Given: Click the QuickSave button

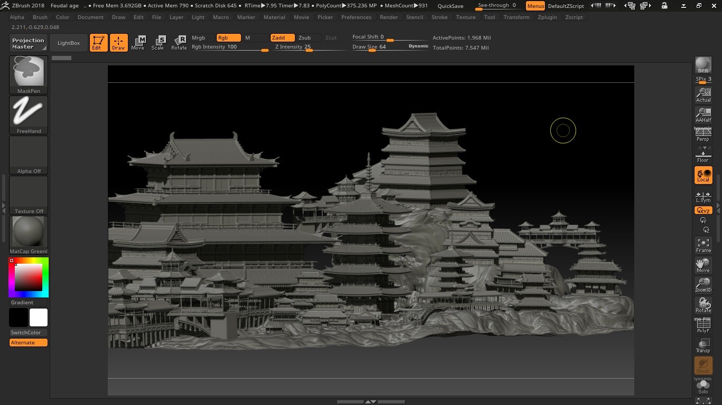Looking at the screenshot, I should 450,6.
